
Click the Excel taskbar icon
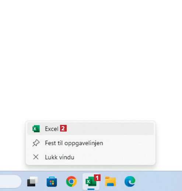pos(91,181)
